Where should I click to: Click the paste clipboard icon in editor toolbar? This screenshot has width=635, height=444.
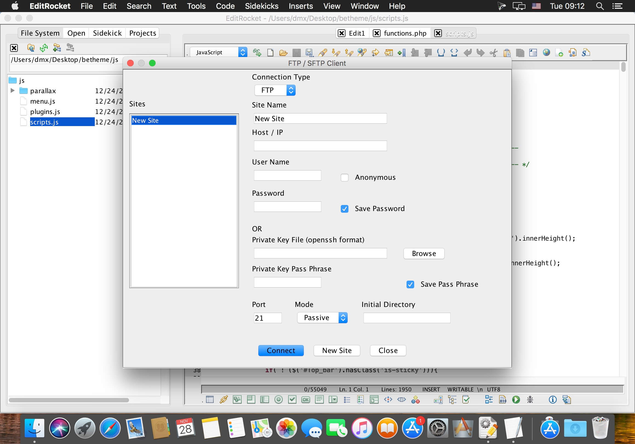coord(507,52)
